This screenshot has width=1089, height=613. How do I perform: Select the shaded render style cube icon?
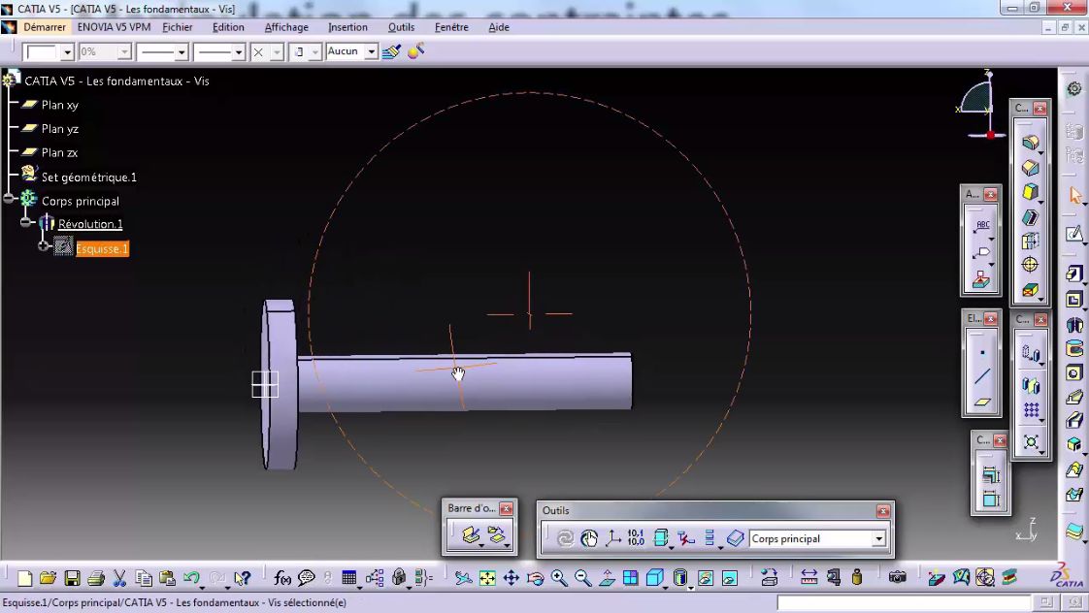click(x=680, y=577)
